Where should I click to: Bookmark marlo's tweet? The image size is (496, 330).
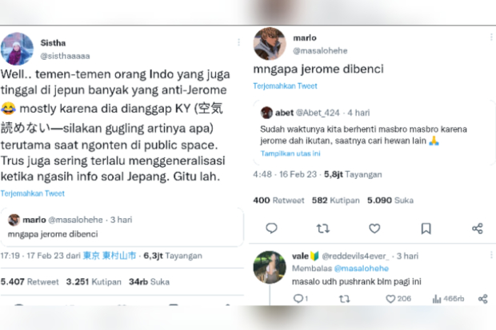[x=426, y=229]
